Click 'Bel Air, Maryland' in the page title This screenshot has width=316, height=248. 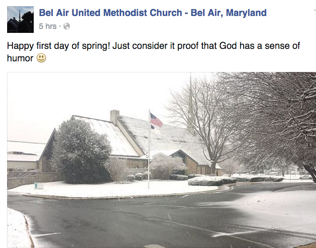[229, 12]
